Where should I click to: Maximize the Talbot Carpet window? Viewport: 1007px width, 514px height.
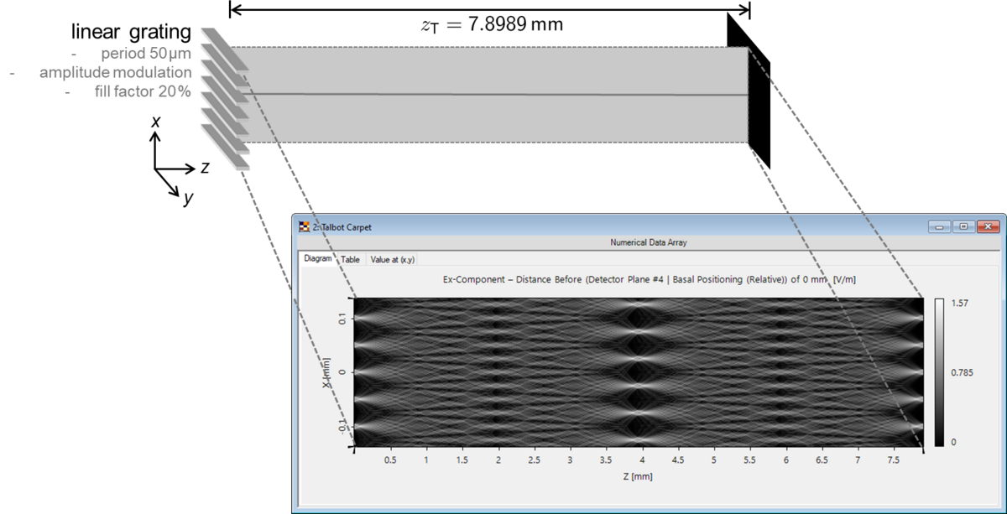[963, 226]
